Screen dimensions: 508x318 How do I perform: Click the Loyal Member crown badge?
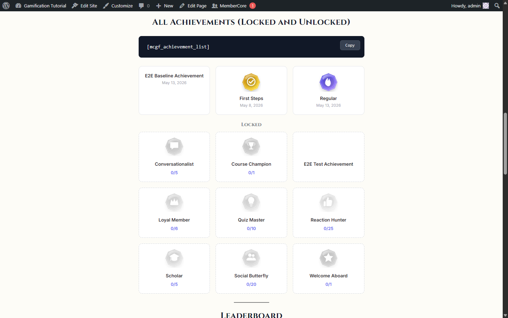174,202
